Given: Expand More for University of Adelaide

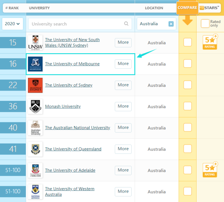Looking at the screenshot, I should pos(123,170).
